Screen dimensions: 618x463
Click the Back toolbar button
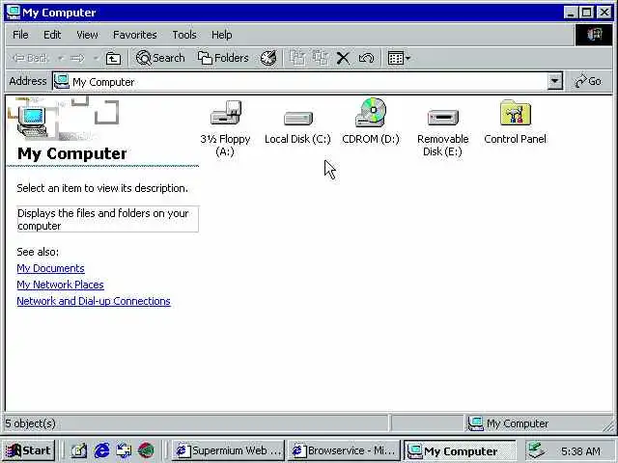pos(30,58)
